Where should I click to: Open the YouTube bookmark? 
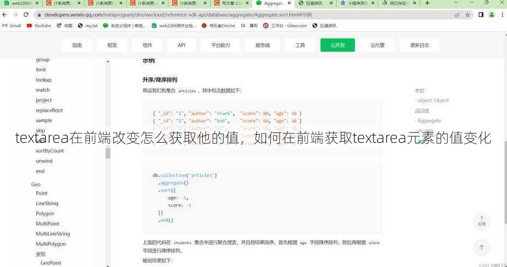[39, 26]
